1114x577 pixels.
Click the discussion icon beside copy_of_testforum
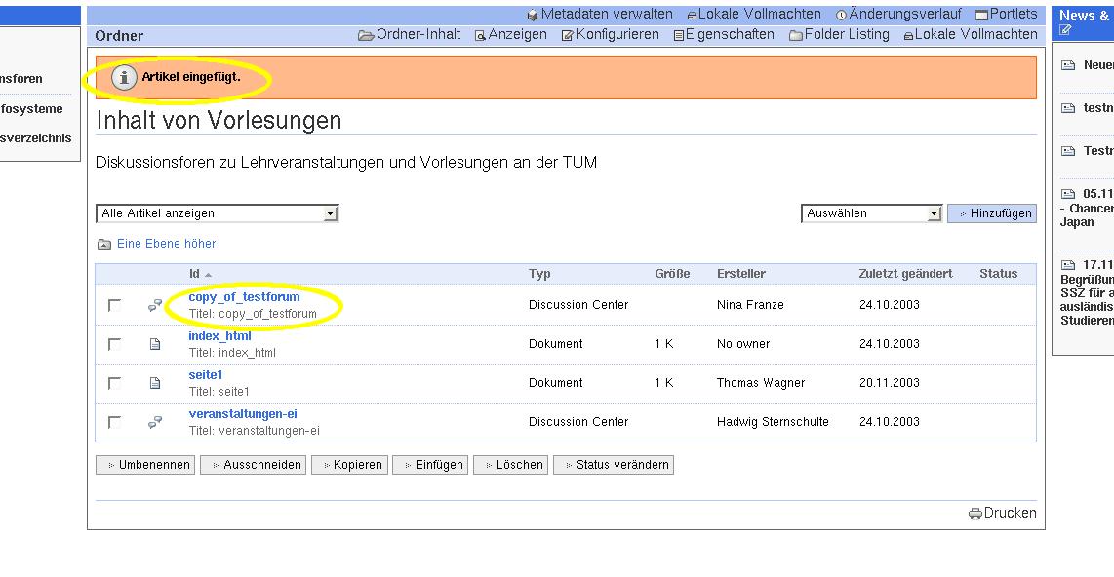click(154, 305)
